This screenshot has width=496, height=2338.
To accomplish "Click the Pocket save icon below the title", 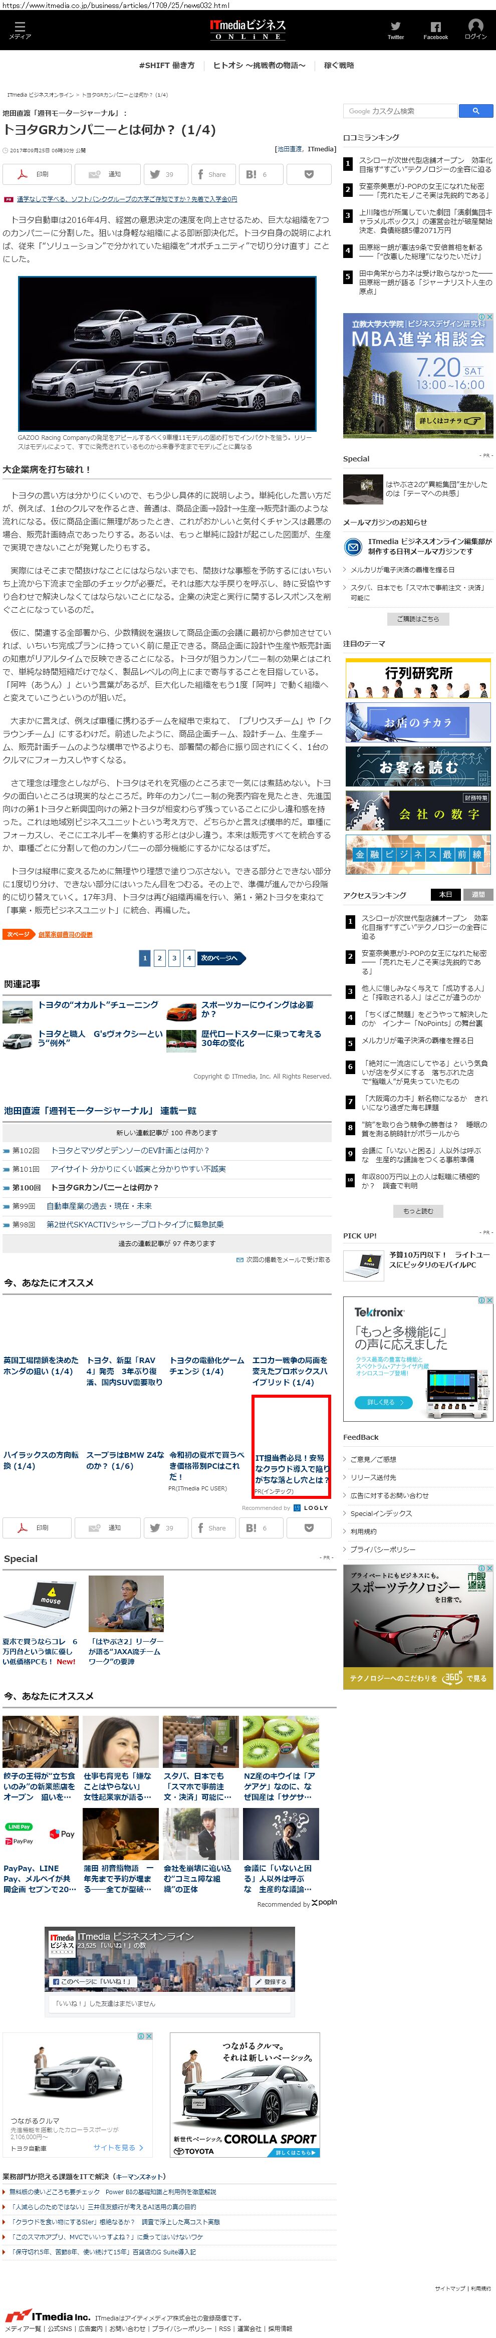I will [x=308, y=173].
